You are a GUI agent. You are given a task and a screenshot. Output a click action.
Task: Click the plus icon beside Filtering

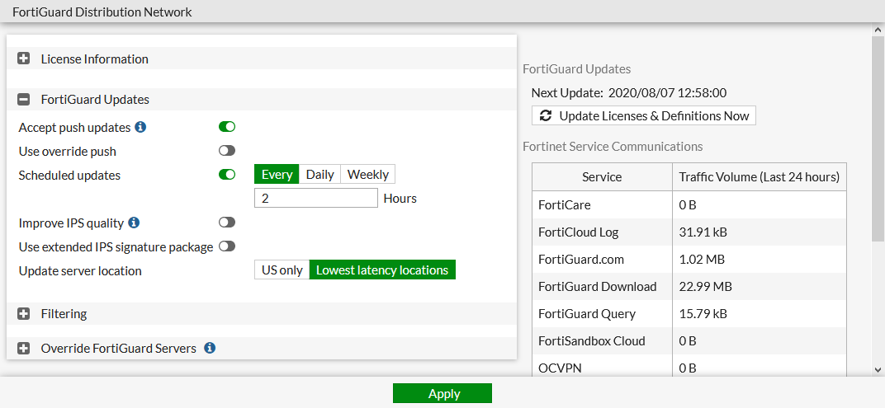(24, 314)
